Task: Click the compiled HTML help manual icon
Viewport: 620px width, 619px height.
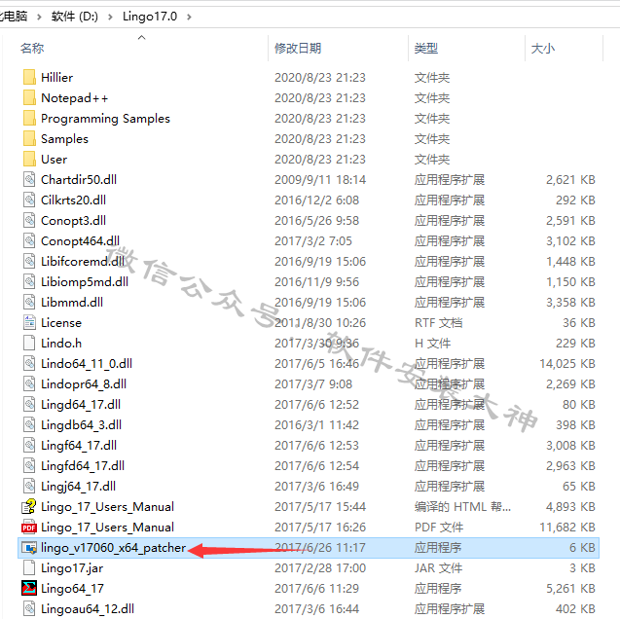Action: tap(29, 507)
